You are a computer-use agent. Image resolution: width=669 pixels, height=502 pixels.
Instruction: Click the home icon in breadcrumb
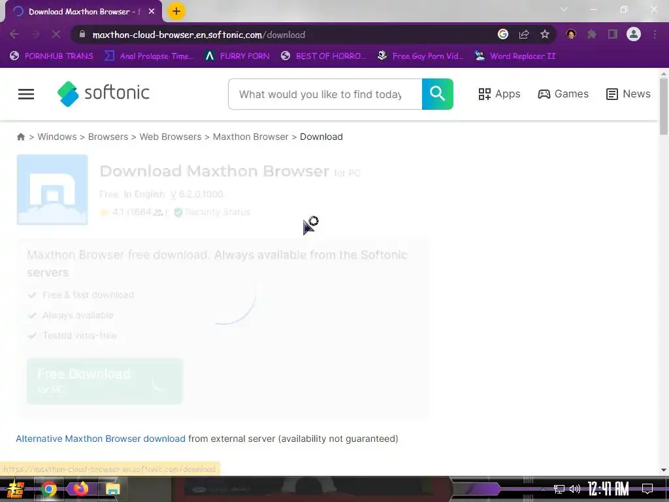[20, 137]
